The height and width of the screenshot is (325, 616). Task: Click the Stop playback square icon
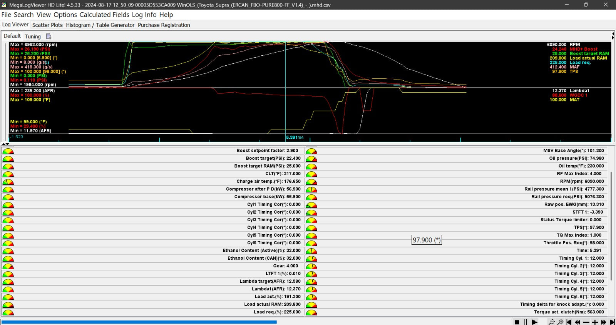[517, 322]
